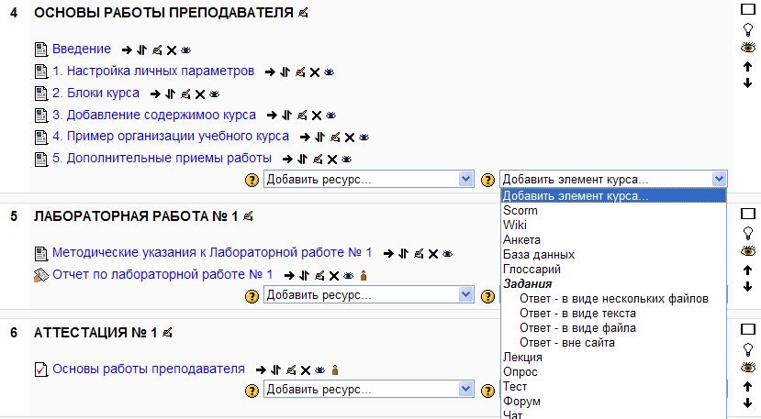
Task: Choose 'База данных' from dropdown list
Action: [613, 255]
